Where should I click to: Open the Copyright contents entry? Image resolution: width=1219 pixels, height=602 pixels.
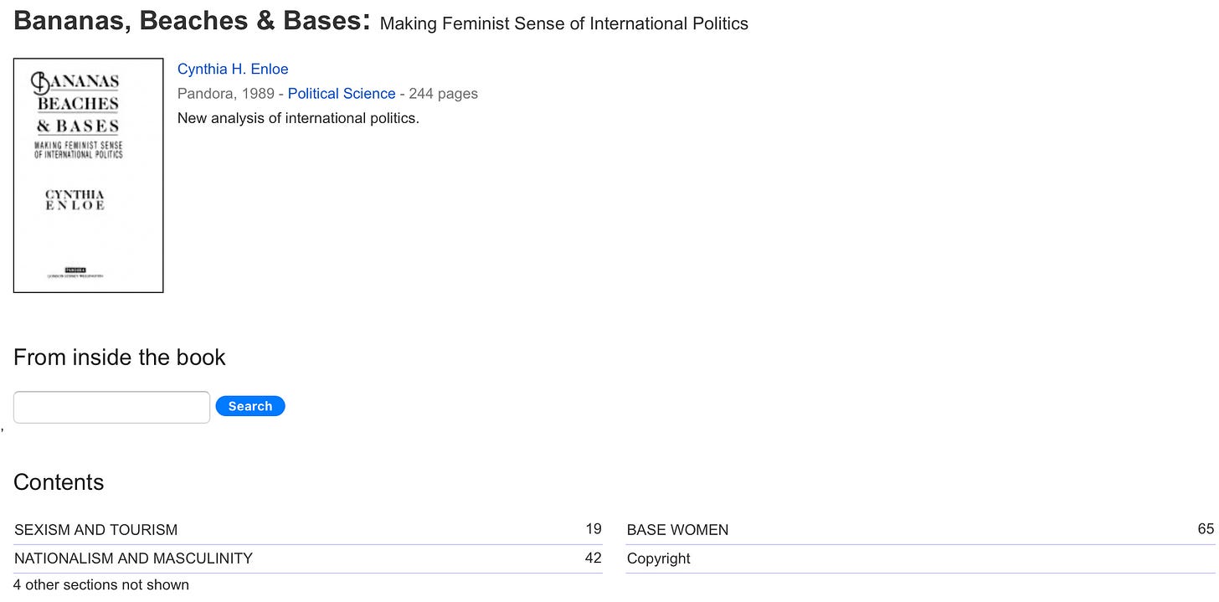tap(659, 558)
